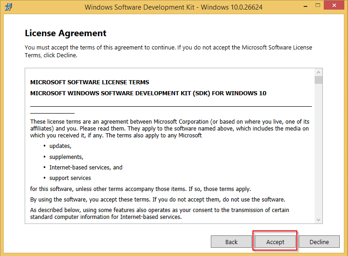Screen dimensions: 348x256
Task: Click the "supplements," bullet item
Action: click(66, 157)
